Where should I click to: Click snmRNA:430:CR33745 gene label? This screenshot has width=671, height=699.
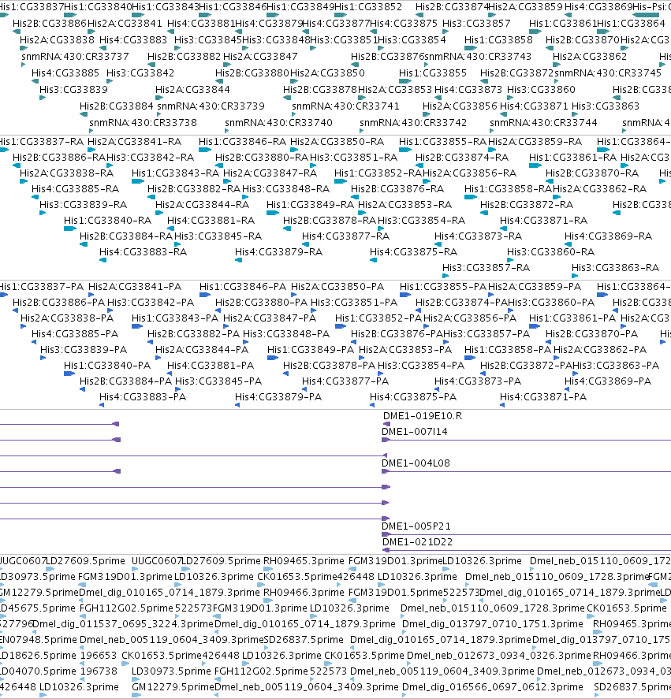coord(608,73)
